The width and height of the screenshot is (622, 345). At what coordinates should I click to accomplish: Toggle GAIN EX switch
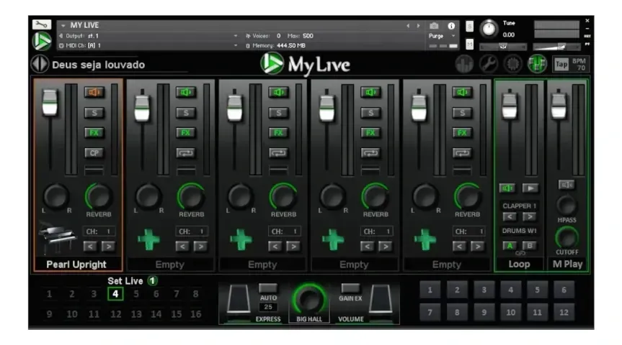(351, 287)
